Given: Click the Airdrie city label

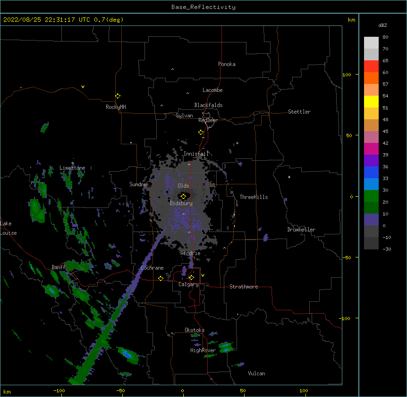Looking at the screenshot, I should (x=191, y=253).
